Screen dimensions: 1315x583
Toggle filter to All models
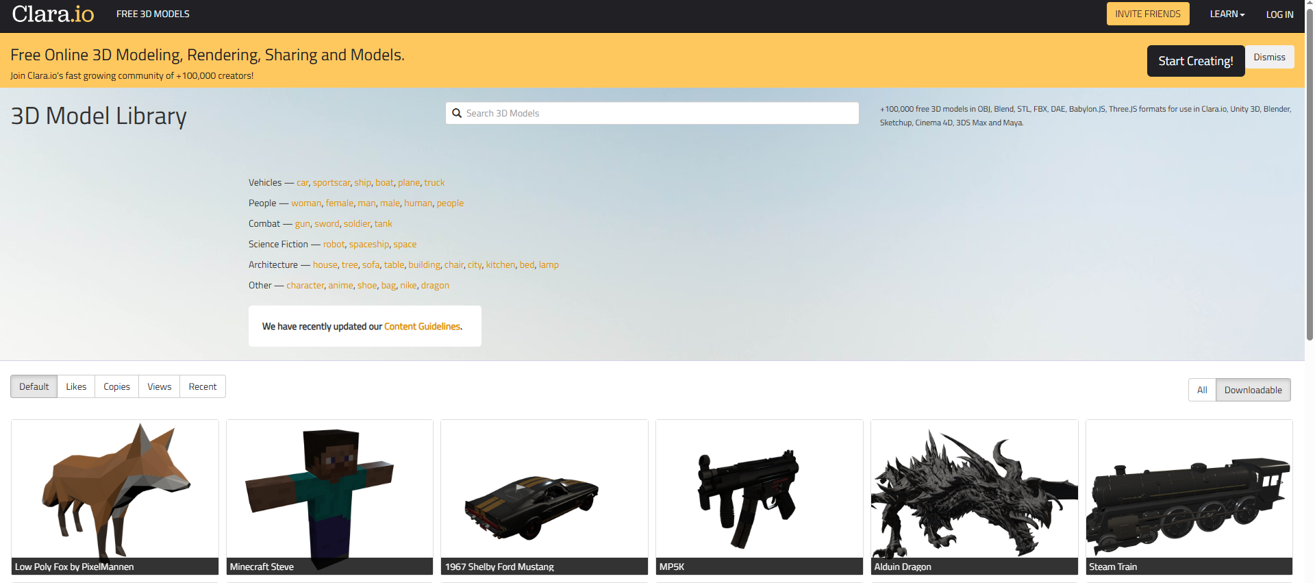pyautogui.click(x=1202, y=390)
